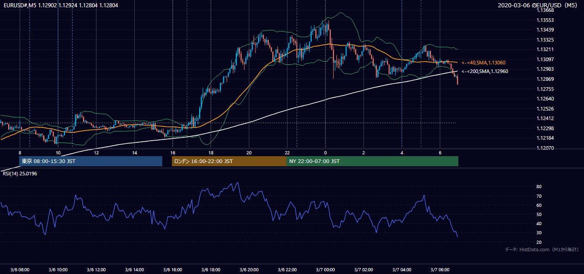The width and height of the screenshot is (584, 274).
Task: Click price axis value 1.13097
Action: tap(545, 60)
